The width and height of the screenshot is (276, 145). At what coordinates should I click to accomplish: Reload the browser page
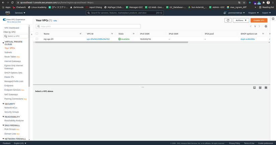[x=12, y=2]
